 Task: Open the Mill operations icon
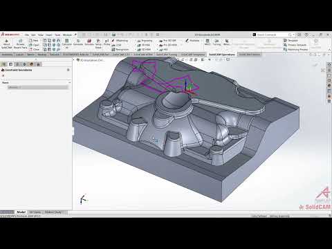207,42
